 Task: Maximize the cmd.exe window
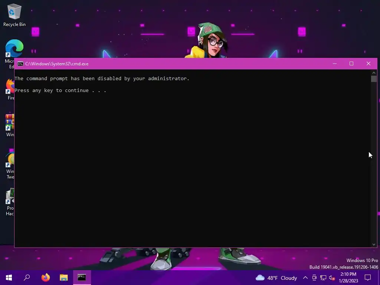[x=351, y=63]
